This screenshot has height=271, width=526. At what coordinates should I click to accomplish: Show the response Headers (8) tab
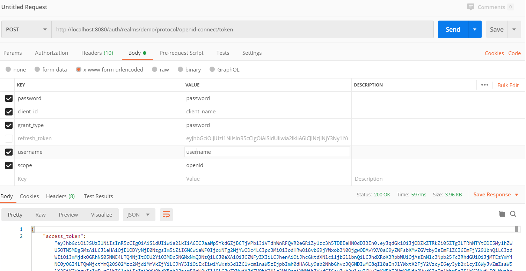[60, 196]
